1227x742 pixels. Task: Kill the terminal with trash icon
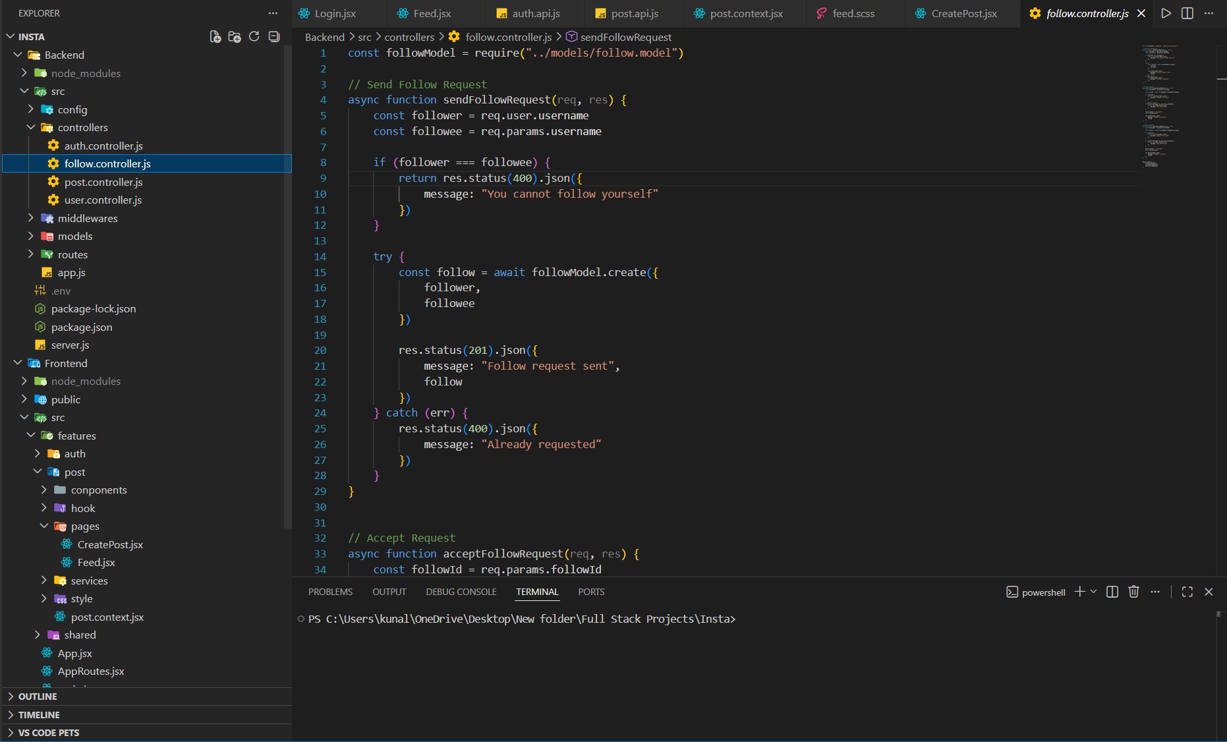1133,592
